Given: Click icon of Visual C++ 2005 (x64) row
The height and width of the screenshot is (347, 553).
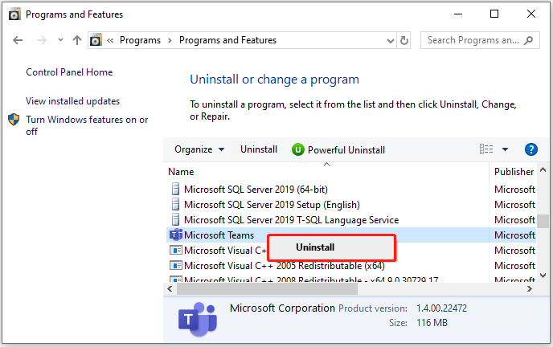Looking at the screenshot, I should [x=176, y=265].
